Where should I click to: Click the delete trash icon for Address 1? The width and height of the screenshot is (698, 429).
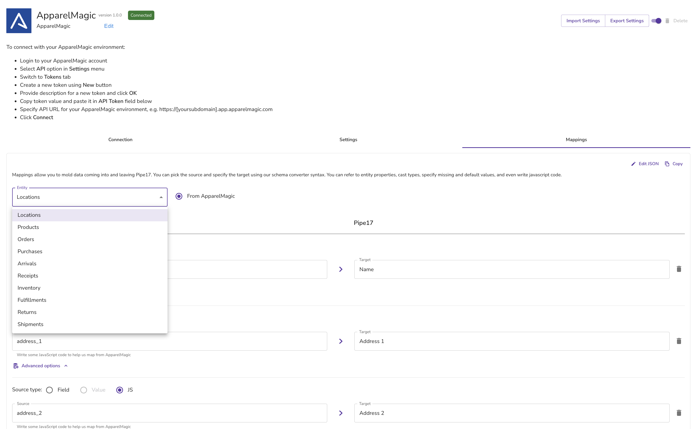point(679,341)
